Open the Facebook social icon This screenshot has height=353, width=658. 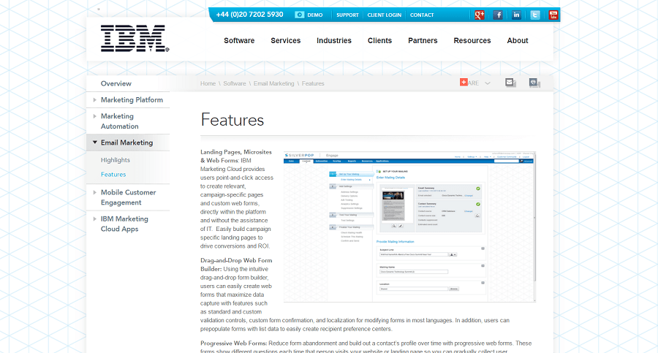coord(499,15)
